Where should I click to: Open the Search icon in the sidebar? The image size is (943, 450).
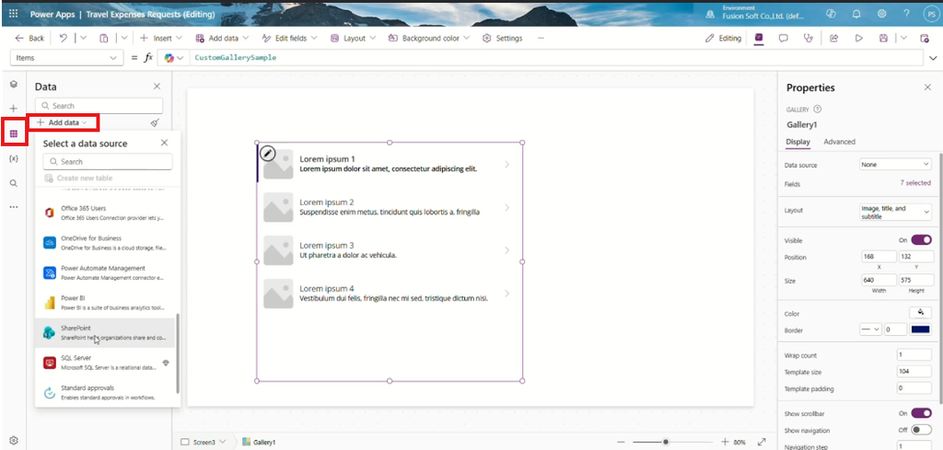pos(14,183)
